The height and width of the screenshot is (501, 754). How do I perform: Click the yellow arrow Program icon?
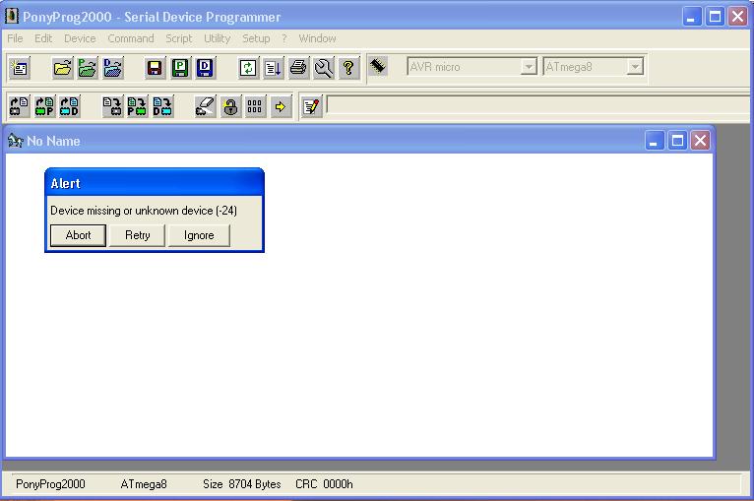[x=281, y=106]
